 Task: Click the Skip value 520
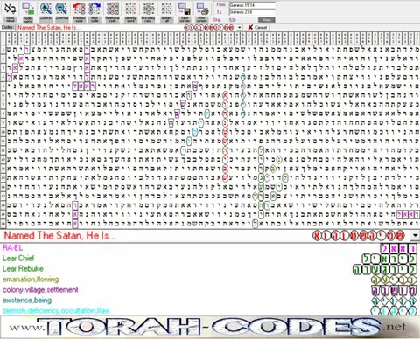233,20
